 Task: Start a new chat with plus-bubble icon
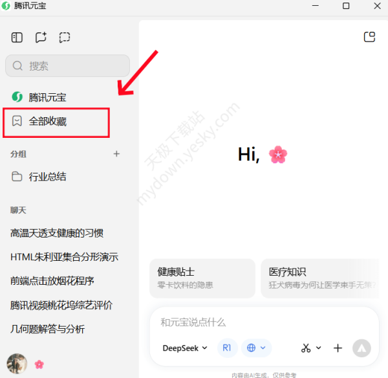pyautogui.click(x=41, y=38)
